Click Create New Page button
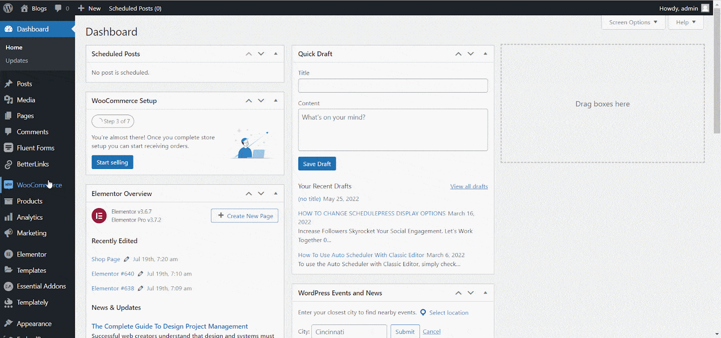The image size is (721, 338). pos(245,216)
